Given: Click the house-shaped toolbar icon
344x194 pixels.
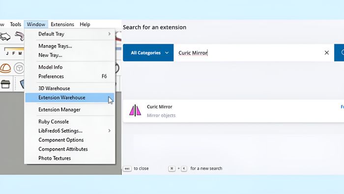Looking at the screenshot, I should 5,84.
